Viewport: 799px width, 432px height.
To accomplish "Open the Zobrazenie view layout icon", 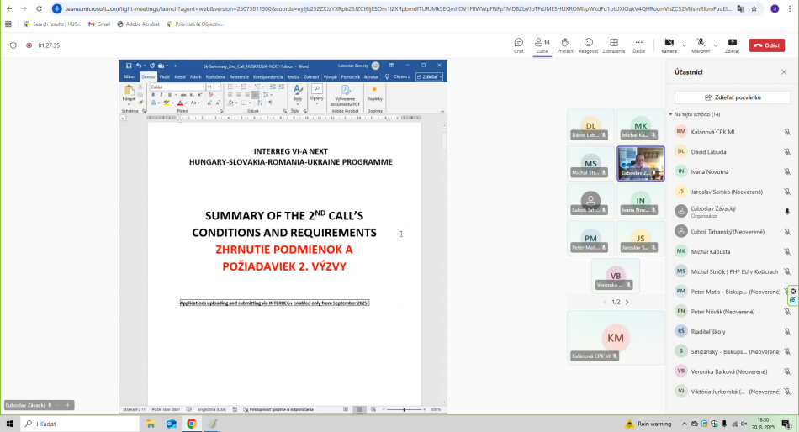I will point(613,44).
